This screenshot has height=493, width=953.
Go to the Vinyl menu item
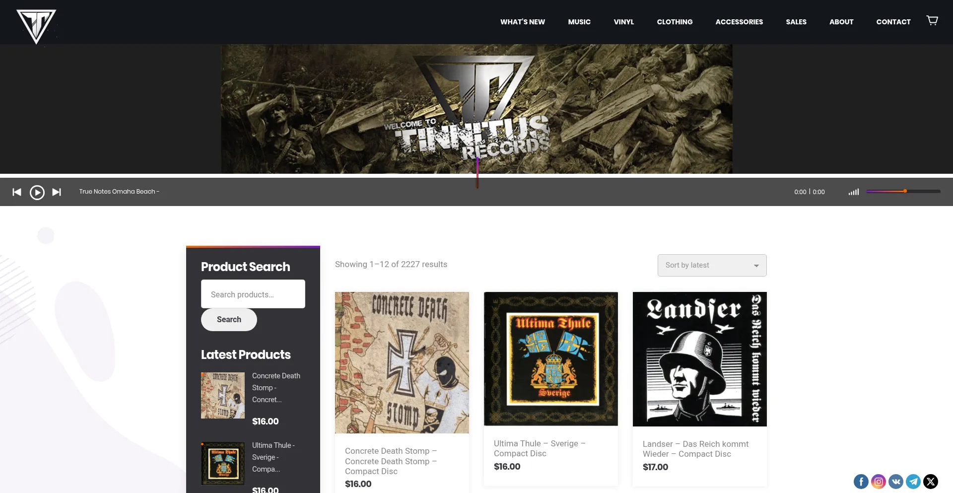tap(624, 22)
